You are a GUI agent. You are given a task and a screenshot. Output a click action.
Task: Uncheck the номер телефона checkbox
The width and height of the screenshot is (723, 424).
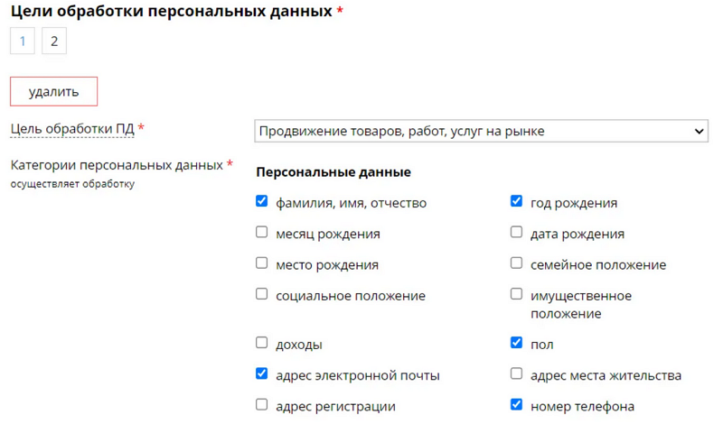tap(517, 405)
